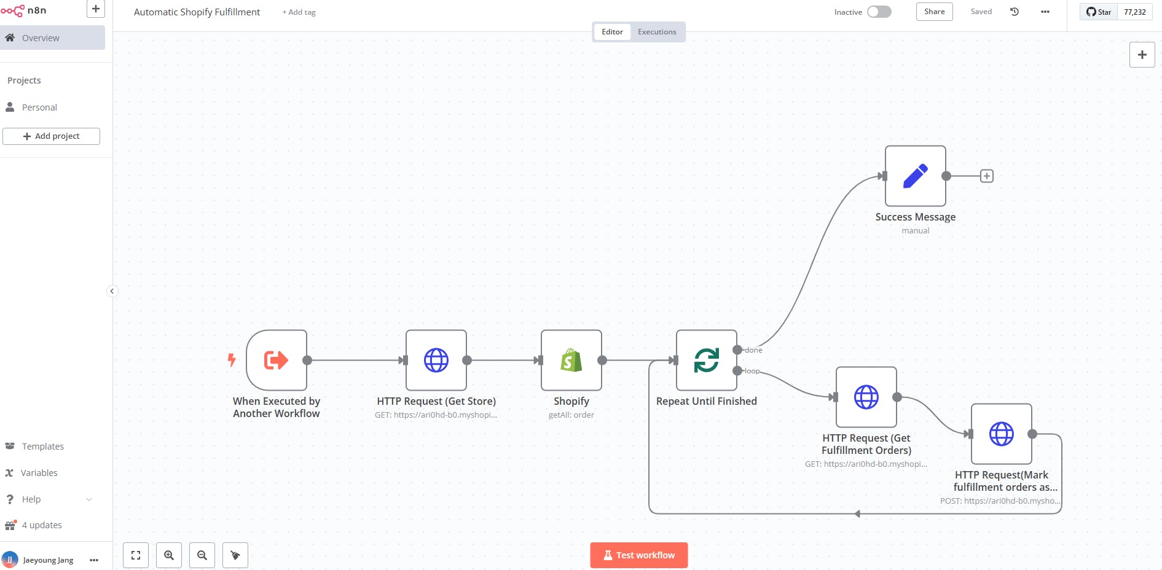Click the fit to view canvas button
1162x570 pixels.
[x=136, y=555]
